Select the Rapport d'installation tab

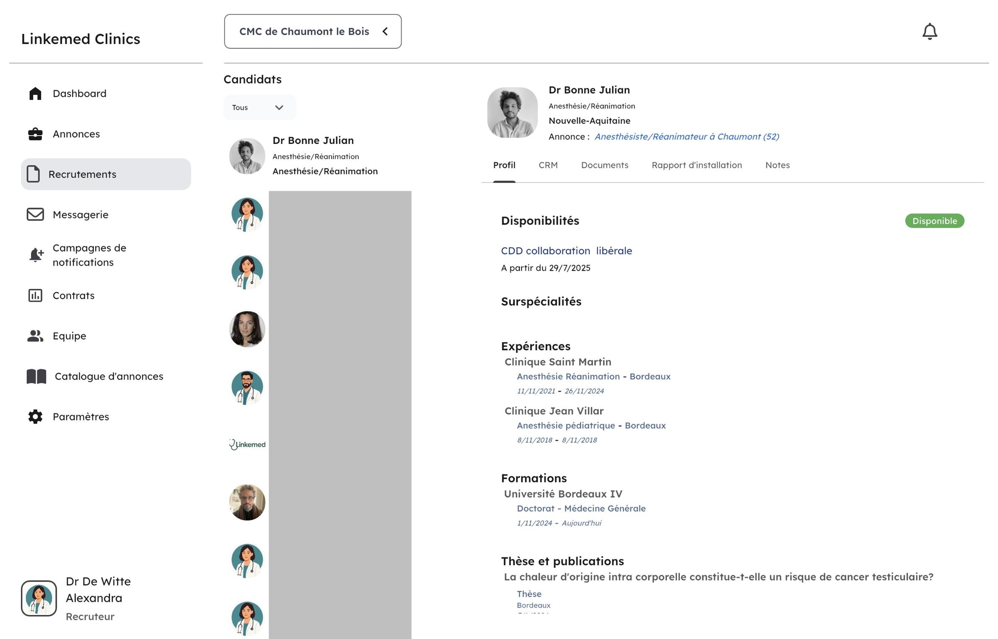[697, 165]
